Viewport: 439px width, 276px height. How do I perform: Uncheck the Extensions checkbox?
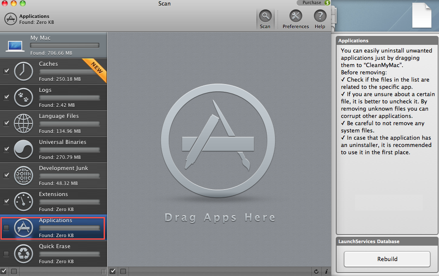[x=6, y=202]
